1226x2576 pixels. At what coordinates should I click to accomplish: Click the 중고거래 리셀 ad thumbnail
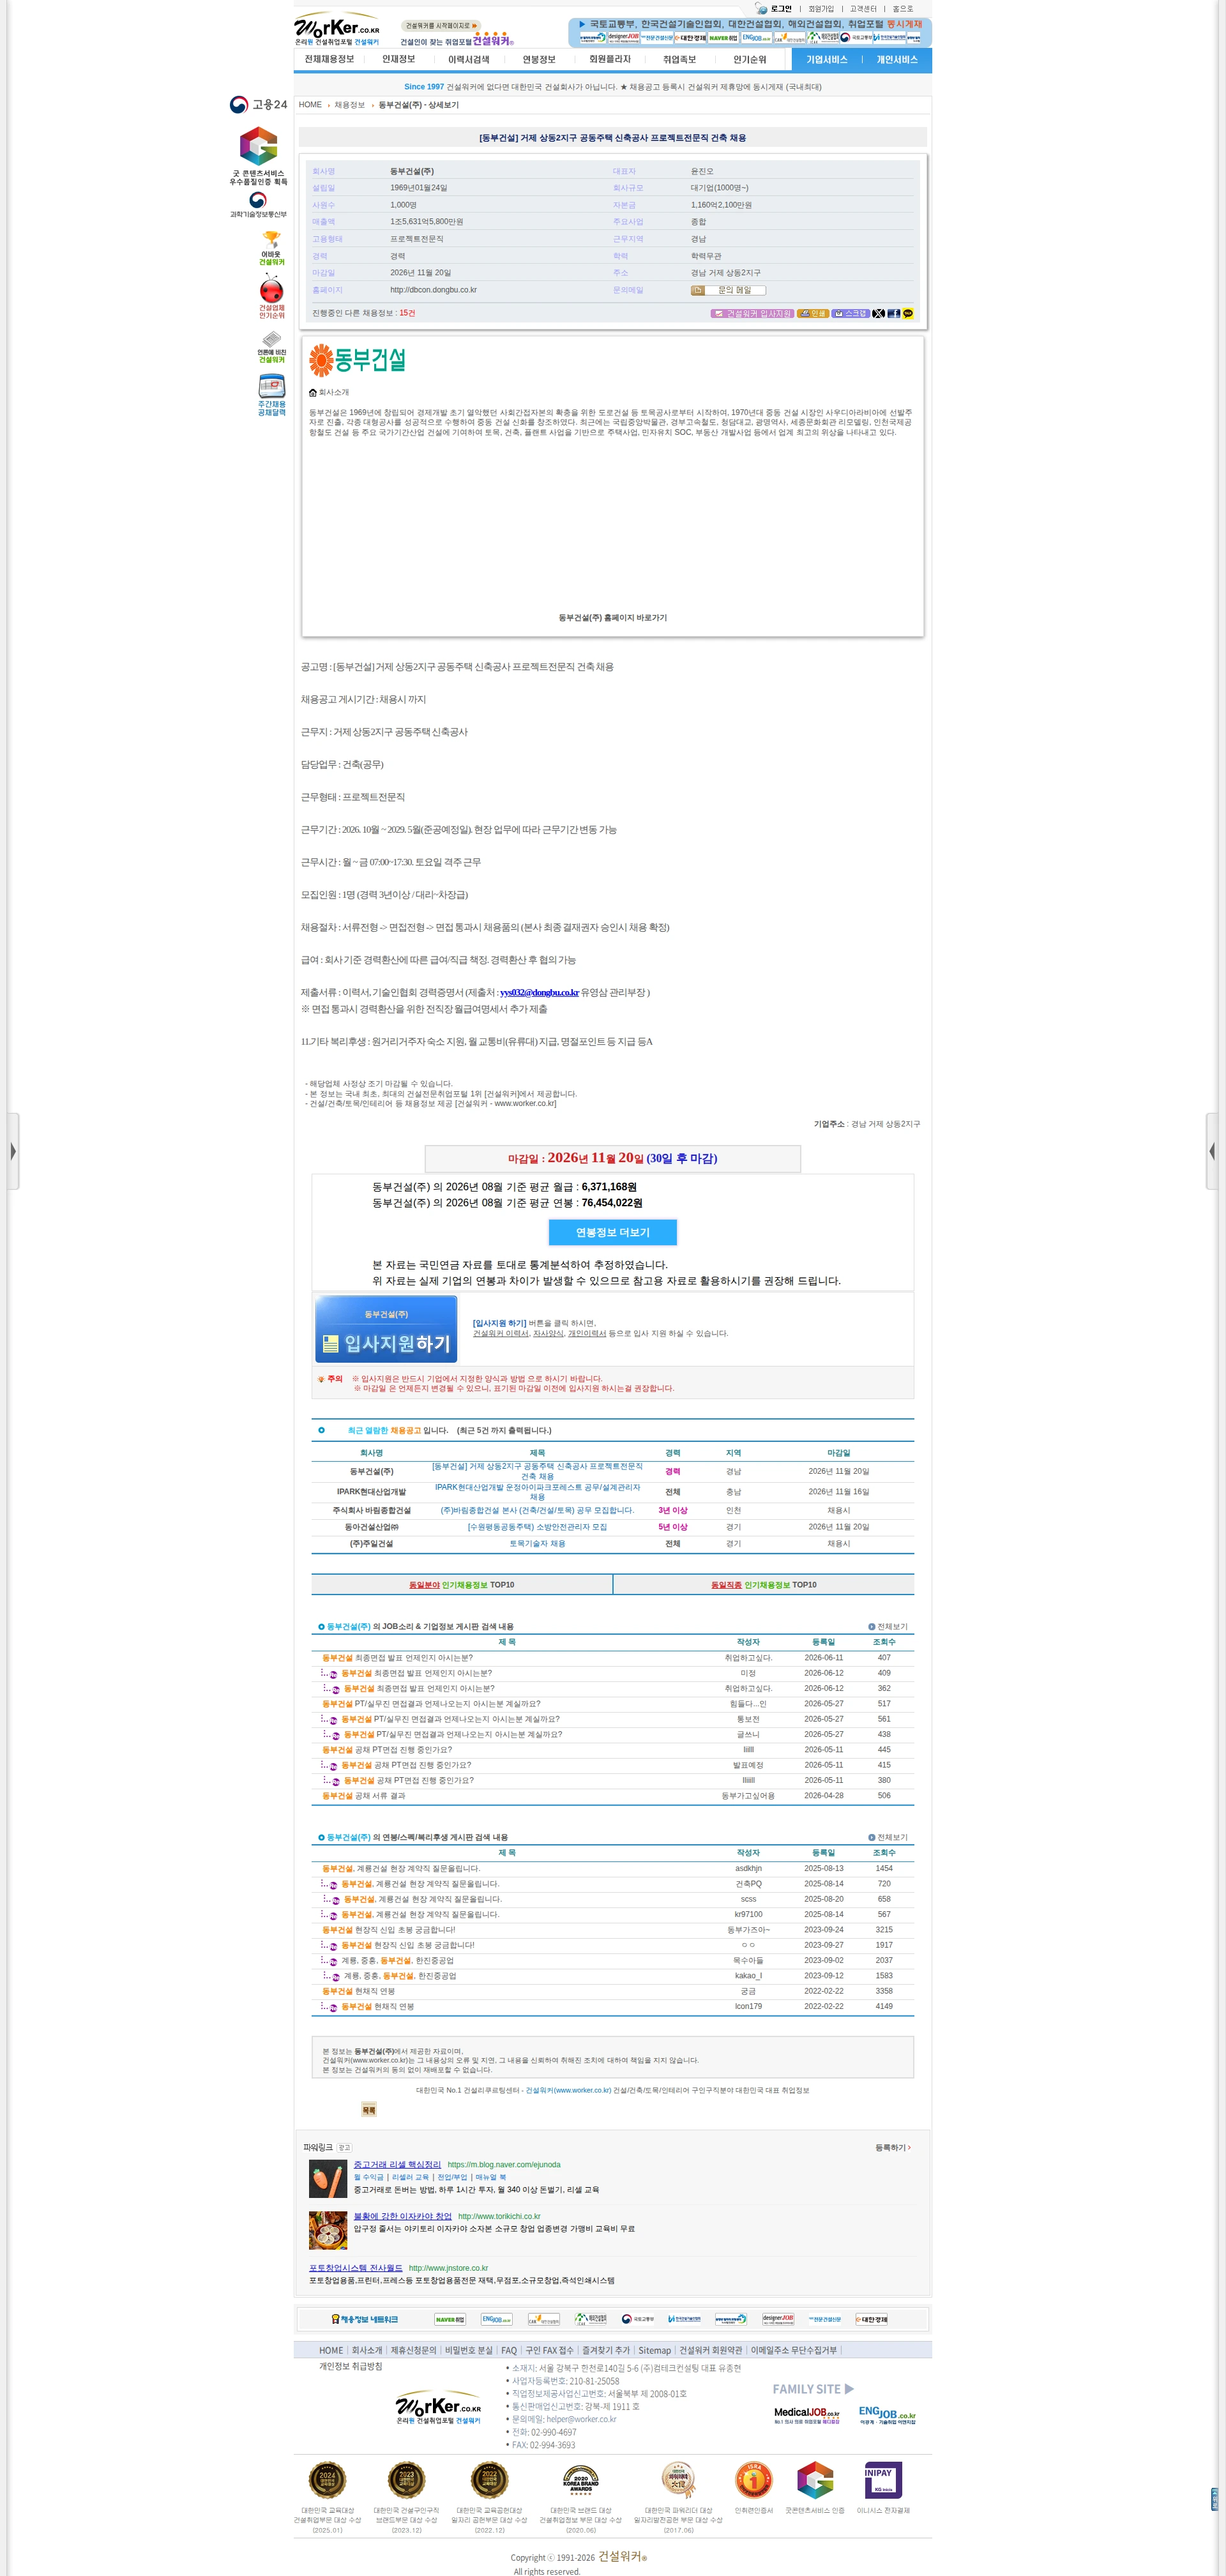tap(327, 2178)
